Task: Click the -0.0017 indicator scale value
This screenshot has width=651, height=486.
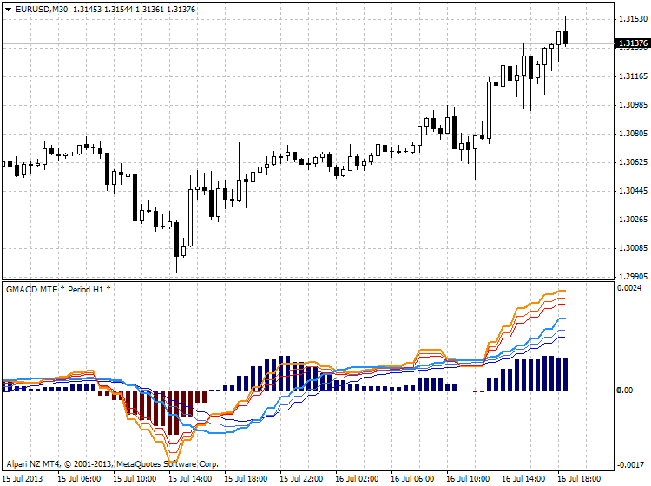Action: (629, 464)
